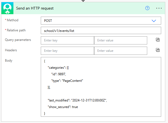Click the Headers label
168x123 pixels.
[x=11, y=50]
